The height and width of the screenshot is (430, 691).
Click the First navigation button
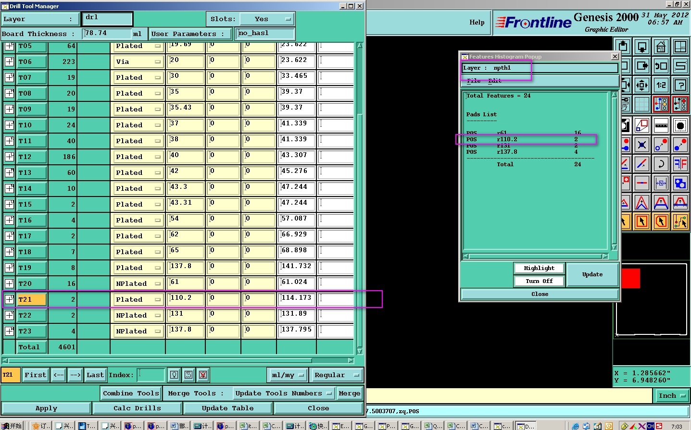click(36, 375)
